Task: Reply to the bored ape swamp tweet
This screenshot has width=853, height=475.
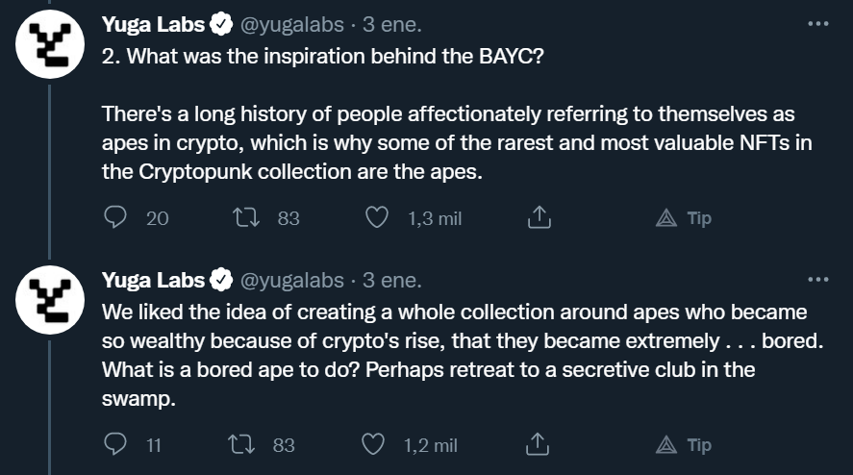Action: coord(114,444)
